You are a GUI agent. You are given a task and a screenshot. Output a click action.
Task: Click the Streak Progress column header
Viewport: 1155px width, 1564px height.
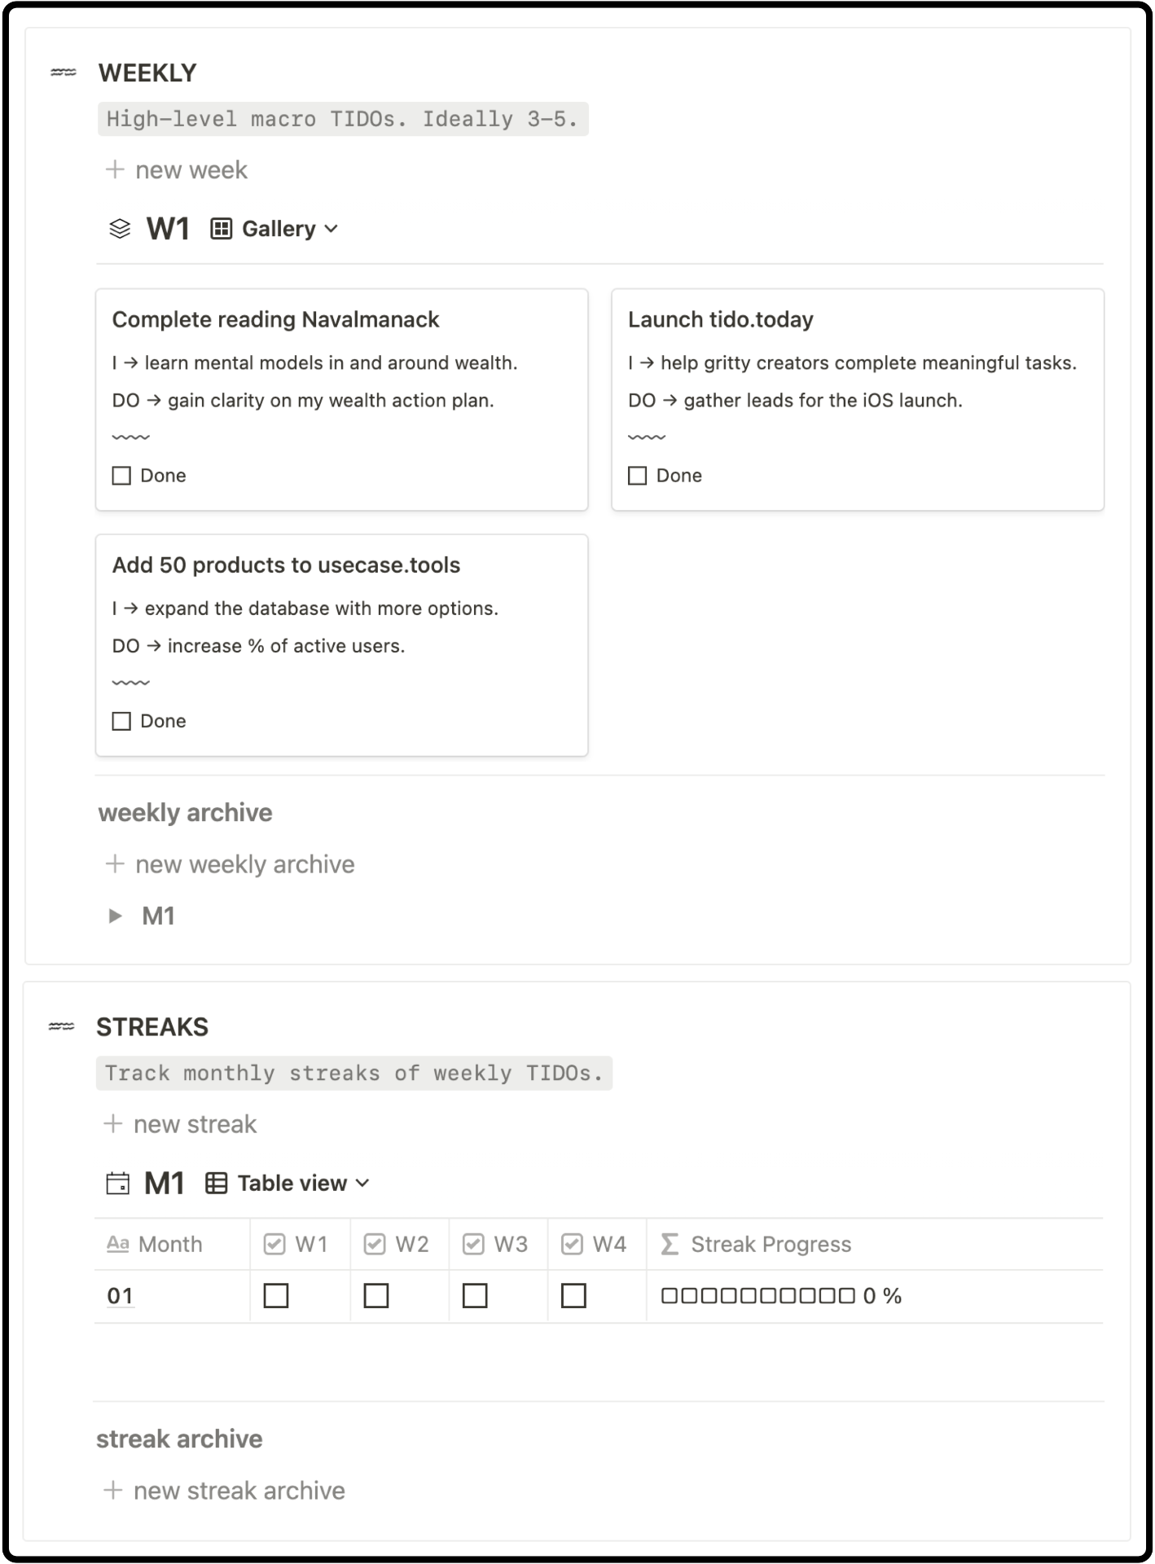[x=771, y=1244]
